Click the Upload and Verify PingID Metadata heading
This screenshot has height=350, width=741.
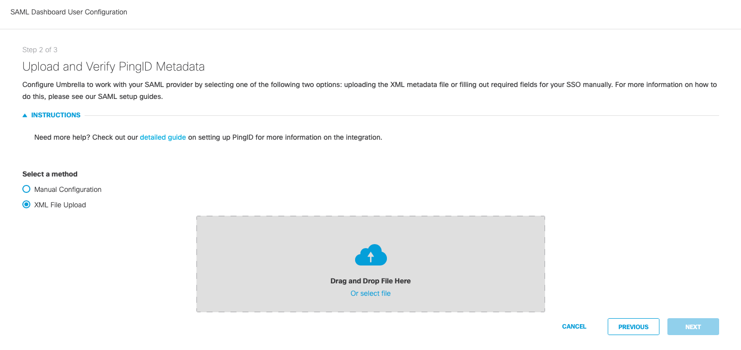pyautogui.click(x=113, y=66)
